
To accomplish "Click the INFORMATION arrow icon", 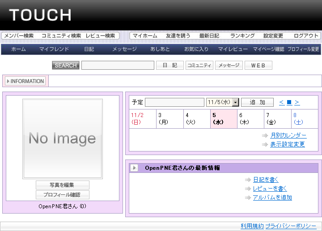I will [x=8, y=81].
